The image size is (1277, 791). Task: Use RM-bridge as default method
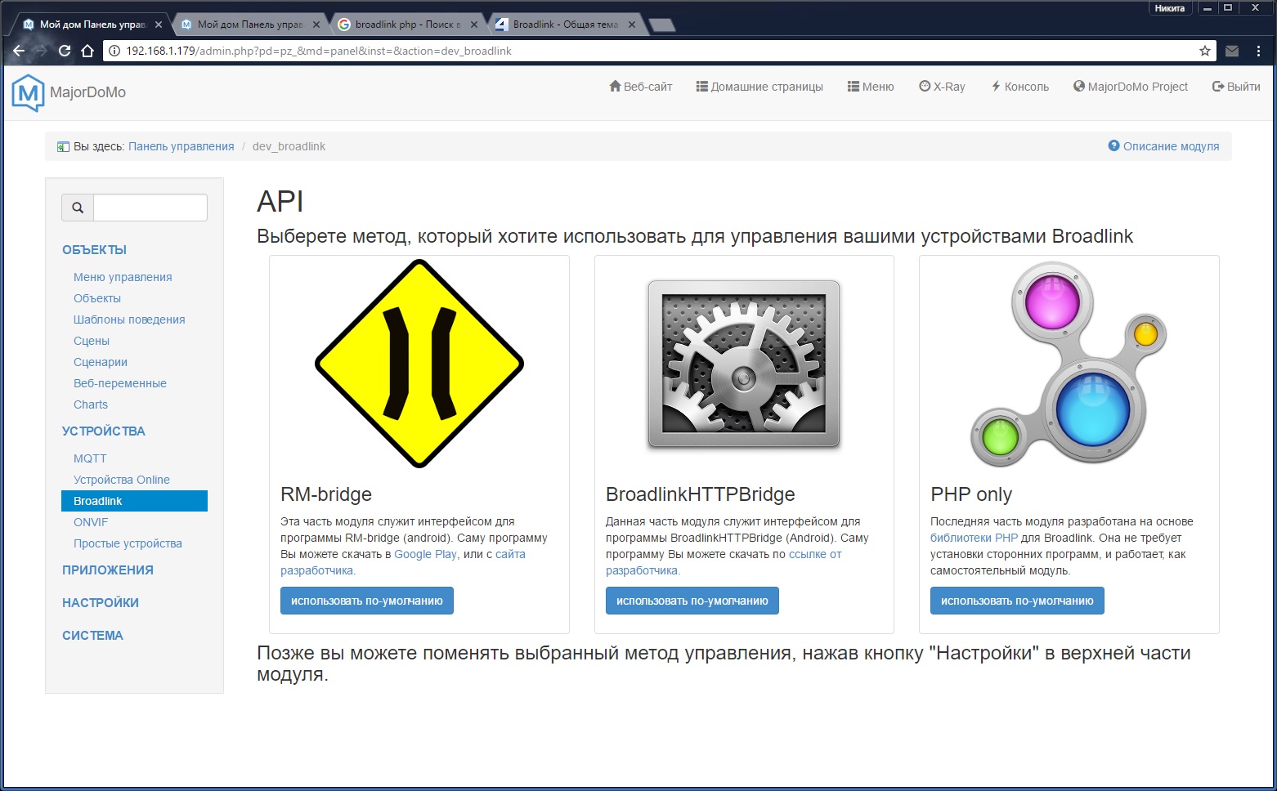pos(366,601)
